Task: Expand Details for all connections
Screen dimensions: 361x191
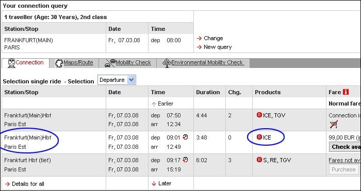Action: point(24,184)
